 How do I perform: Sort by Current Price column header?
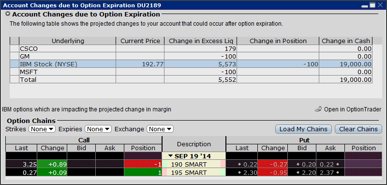pos(140,41)
